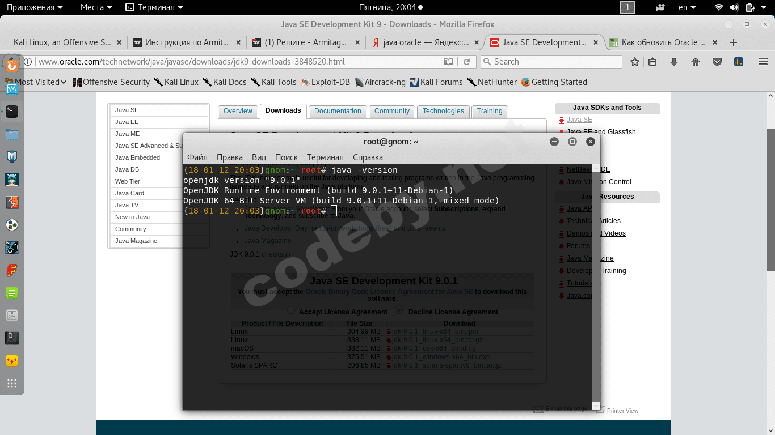The height and width of the screenshot is (435, 775).
Task: Open the green notes app in dock
Action: pos(12,293)
